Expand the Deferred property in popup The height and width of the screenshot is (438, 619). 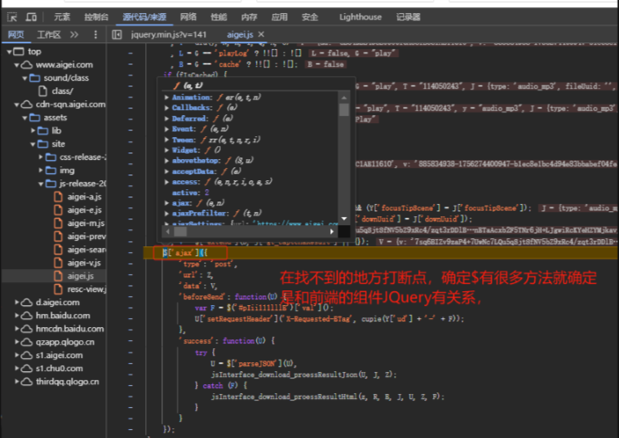pyautogui.click(x=166, y=118)
